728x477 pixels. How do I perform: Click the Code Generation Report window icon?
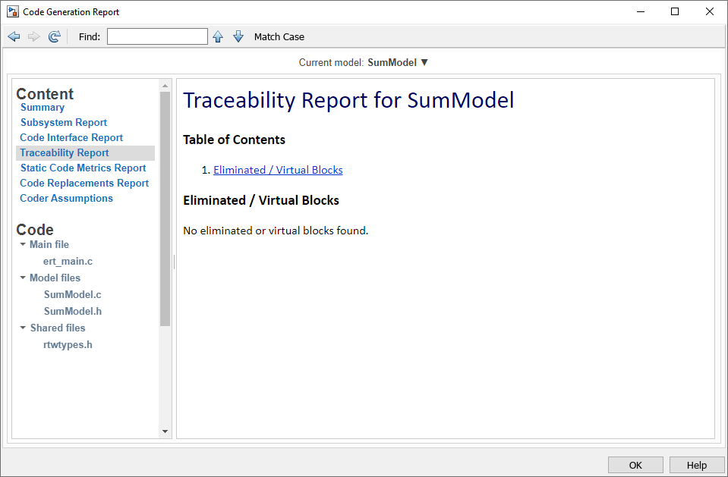point(13,12)
